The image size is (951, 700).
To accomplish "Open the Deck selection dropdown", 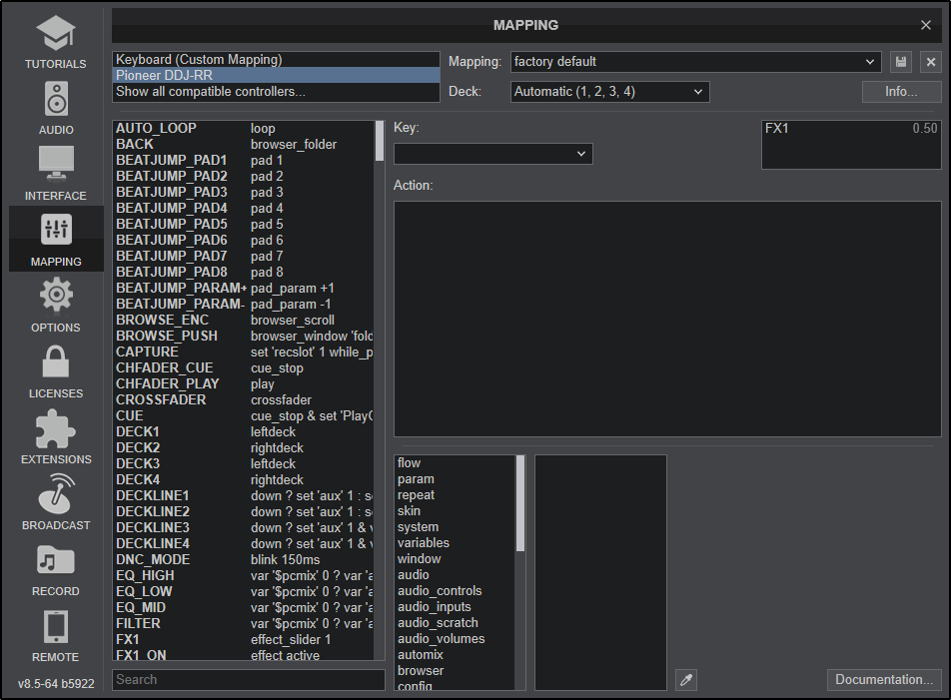I will pyautogui.click(x=609, y=92).
